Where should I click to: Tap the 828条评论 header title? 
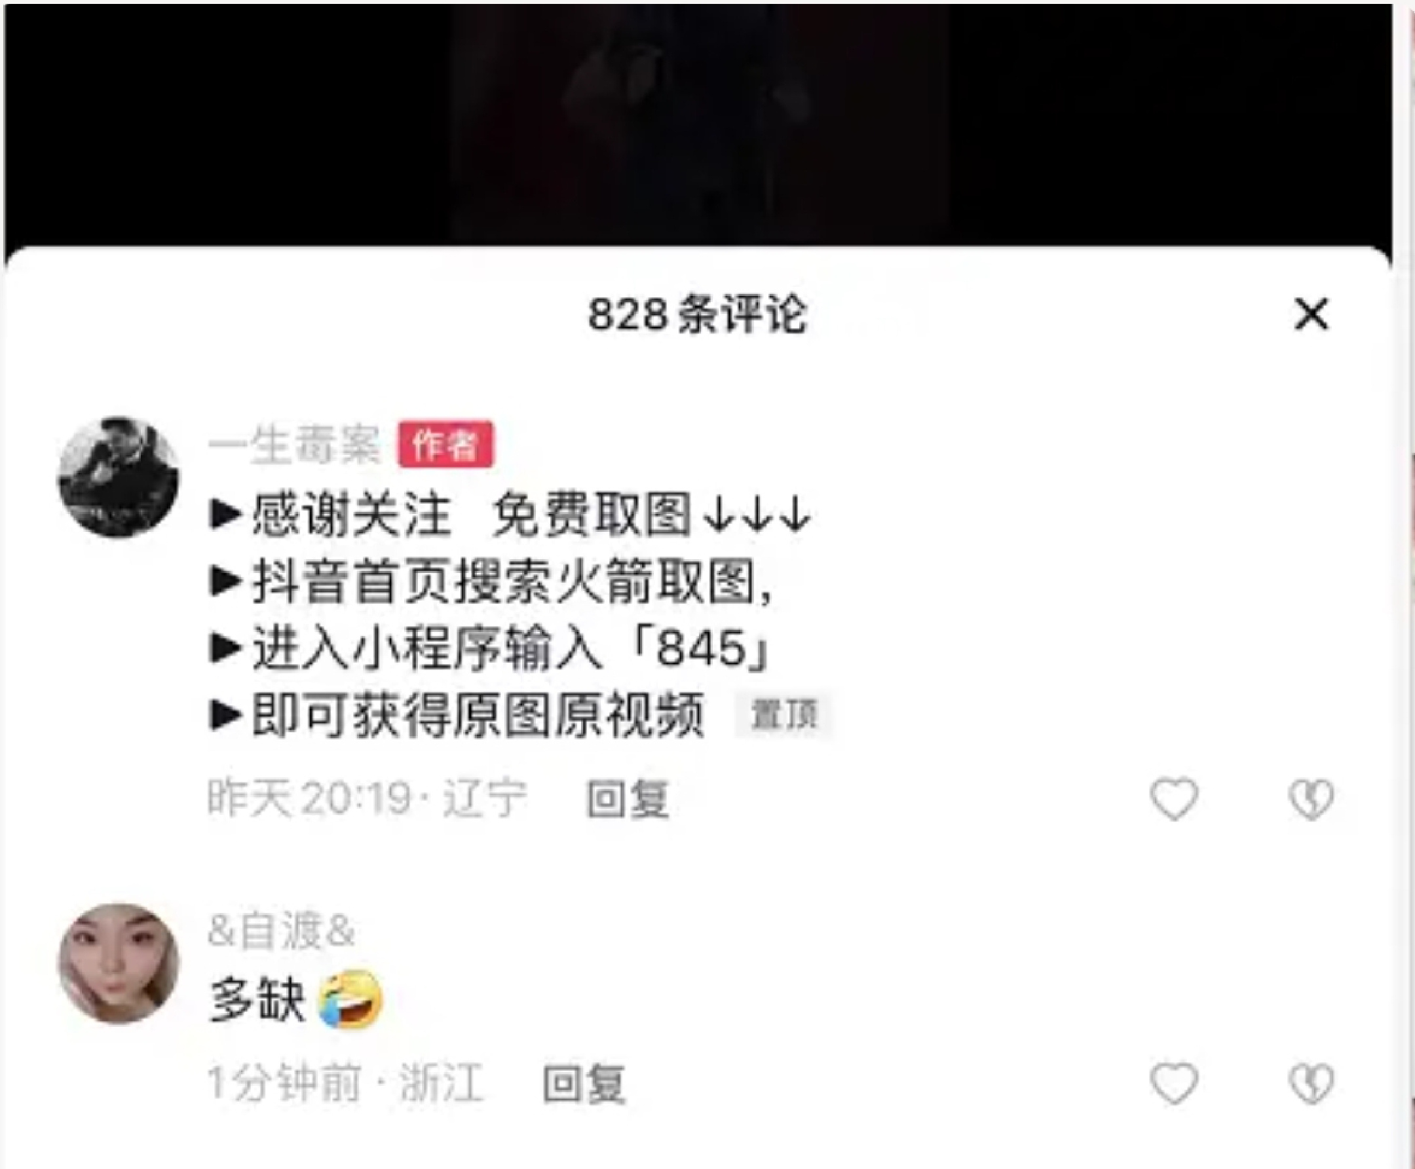click(x=697, y=314)
